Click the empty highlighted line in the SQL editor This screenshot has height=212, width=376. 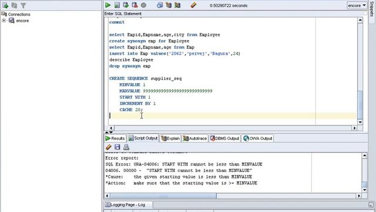pos(233,116)
